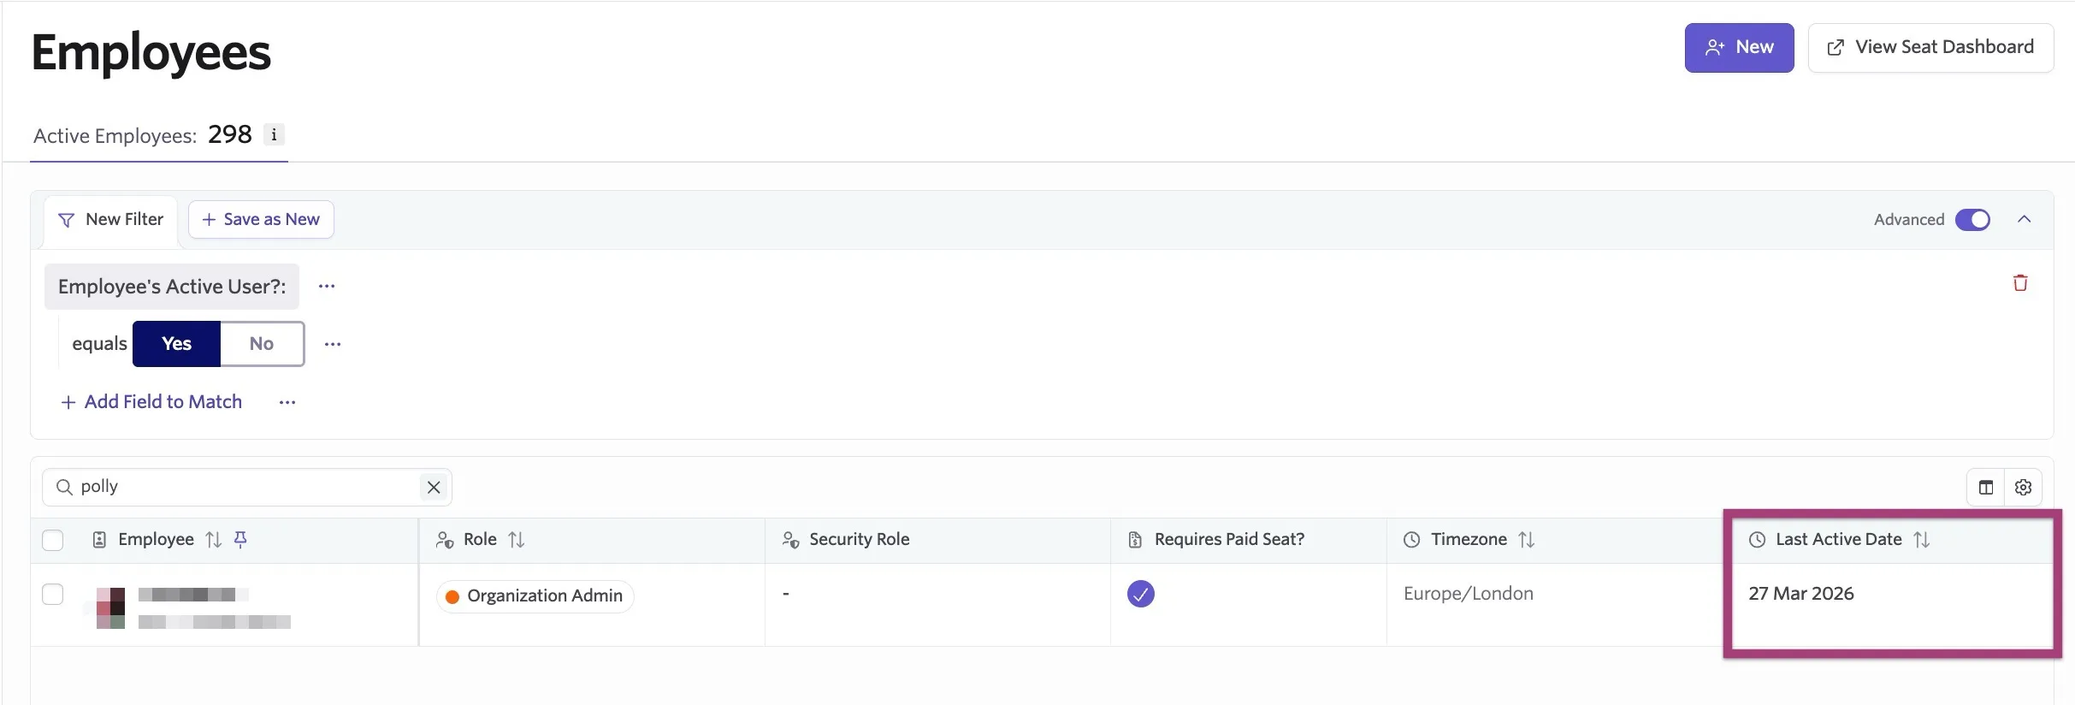Click into the polly search field
The image size is (2075, 705).
(247, 487)
